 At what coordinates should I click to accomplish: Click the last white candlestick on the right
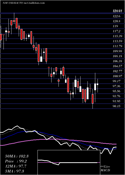click(97, 84)
